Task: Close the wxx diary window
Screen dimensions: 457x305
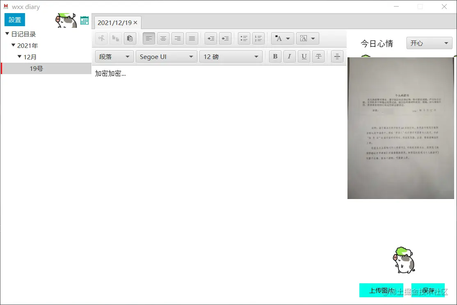Action: pyautogui.click(x=444, y=7)
